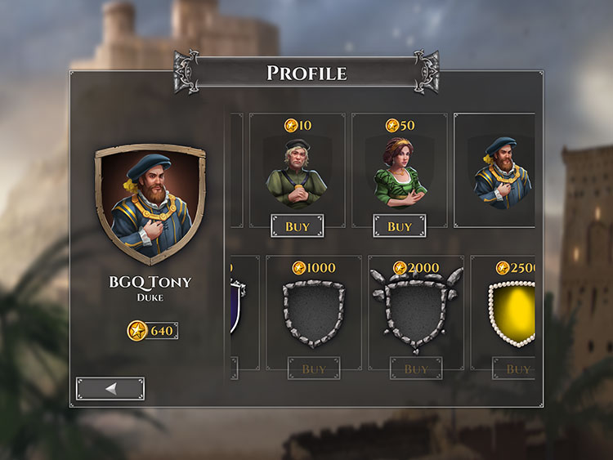The image size is (613, 460).
Task: Click the Profile title banner
Action: [x=306, y=73]
